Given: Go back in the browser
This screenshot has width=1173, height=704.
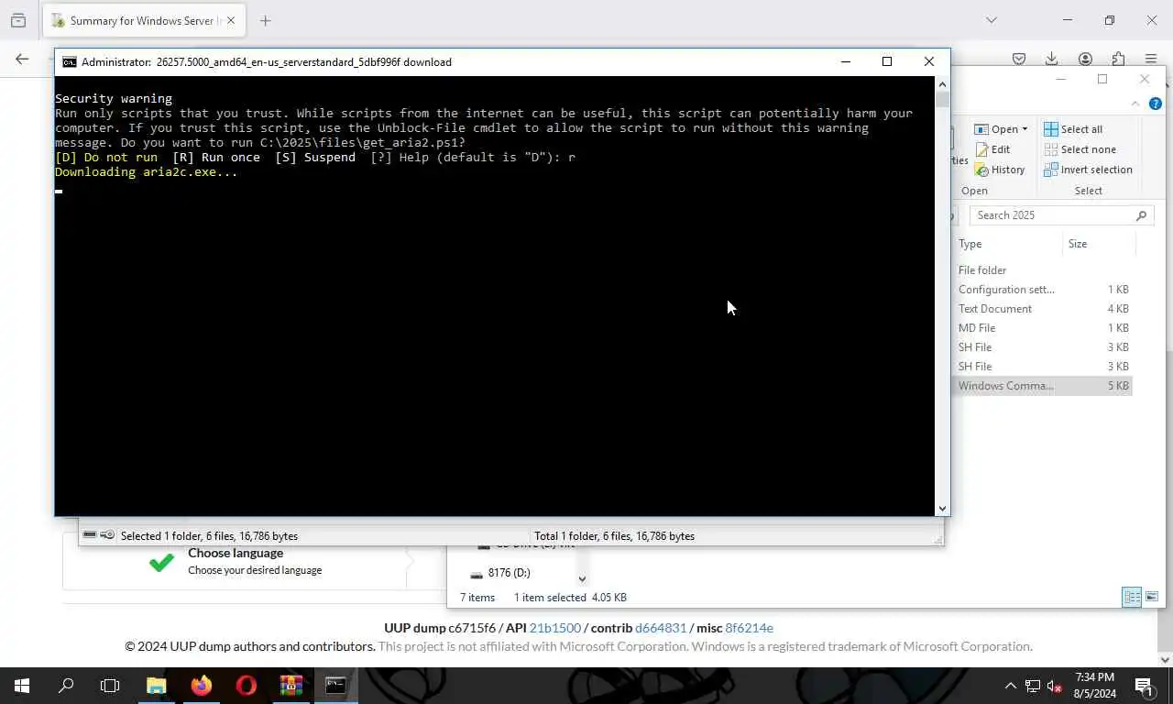Looking at the screenshot, I should [22, 59].
